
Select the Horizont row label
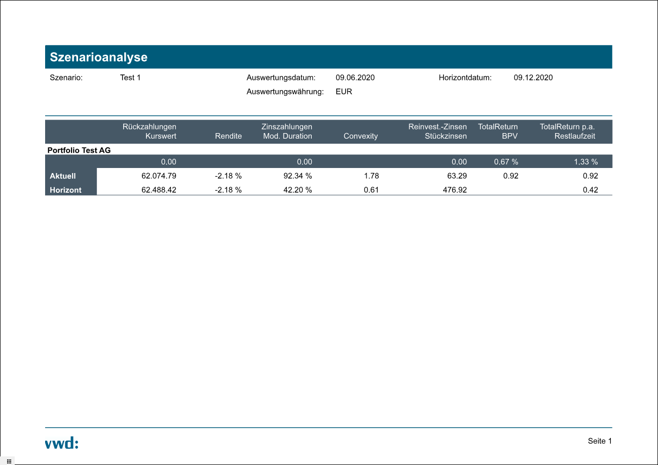(x=66, y=191)
